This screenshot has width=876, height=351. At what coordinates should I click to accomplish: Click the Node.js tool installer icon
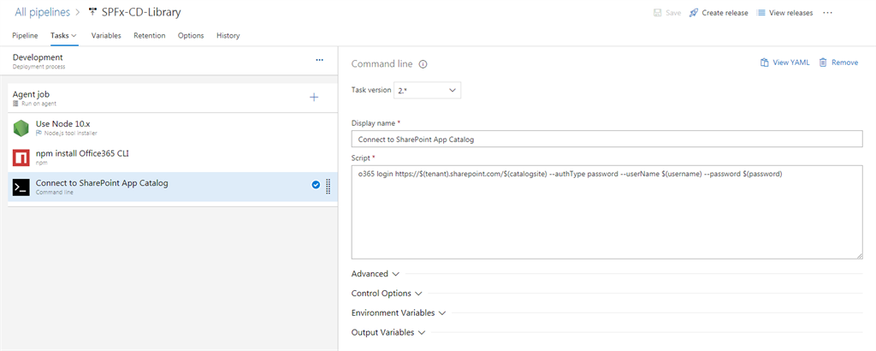pyautogui.click(x=21, y=128)
